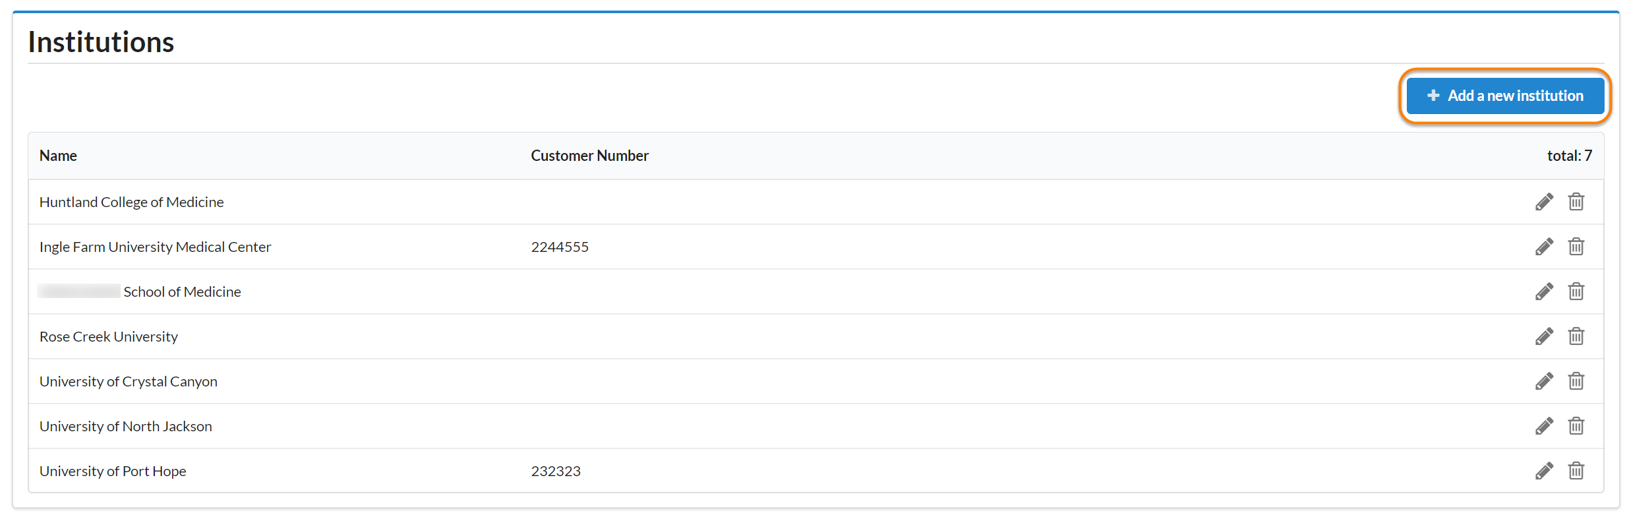Click trash icon for School of Medicine row
The height and width of the screenshot is (517, 1627).
coord(1576,291)
